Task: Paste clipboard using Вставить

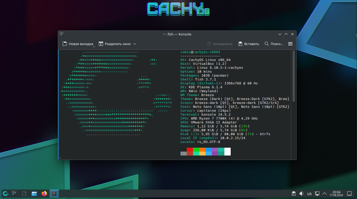Action: tap(248, 44)
